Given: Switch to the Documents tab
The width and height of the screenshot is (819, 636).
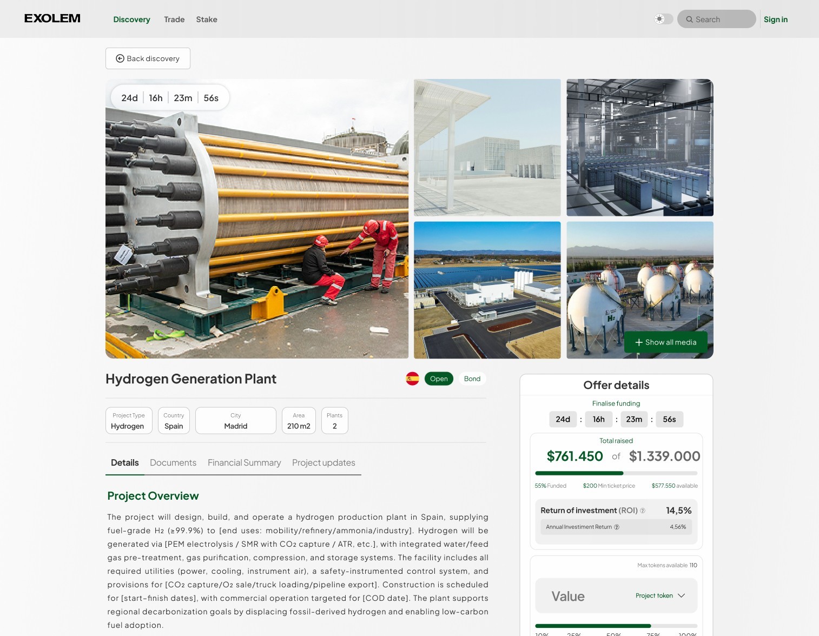Looking at the screenshot, I should (x=173, y=462).
